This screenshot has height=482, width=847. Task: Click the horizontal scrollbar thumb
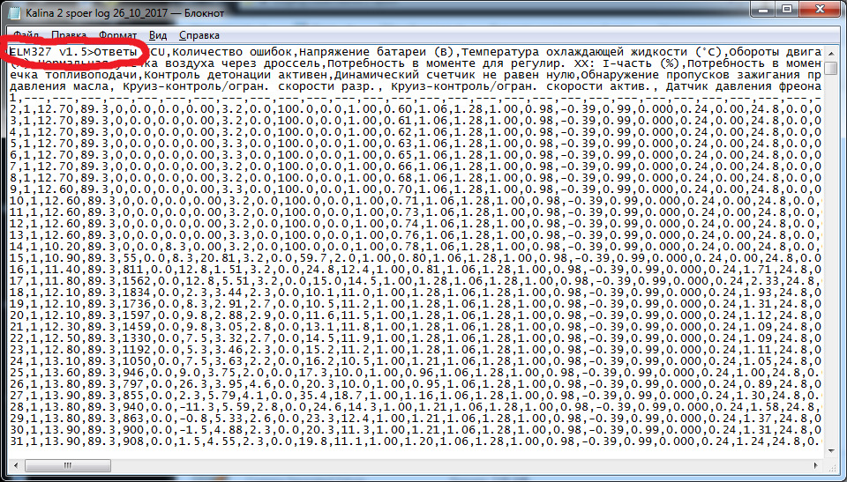click(68, 465)
